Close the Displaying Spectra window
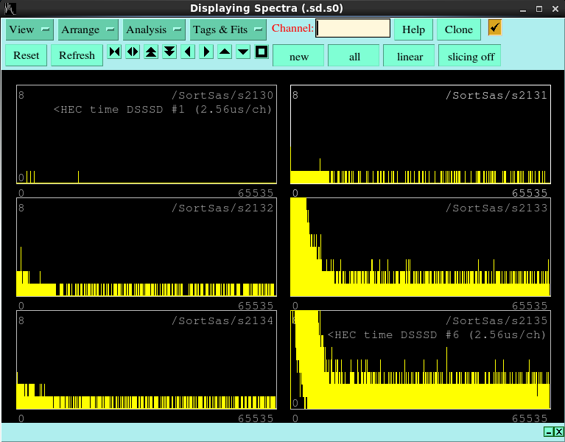The width and height of the screenshot is (565, 442). click(x=555, y=9)
